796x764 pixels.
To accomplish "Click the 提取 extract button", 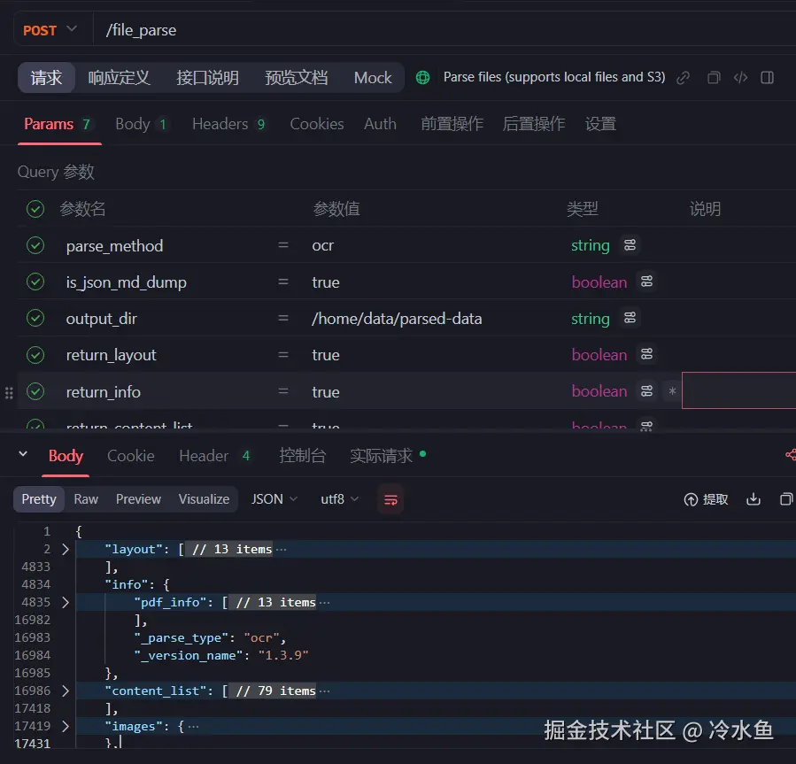I will tap(706, 499).
